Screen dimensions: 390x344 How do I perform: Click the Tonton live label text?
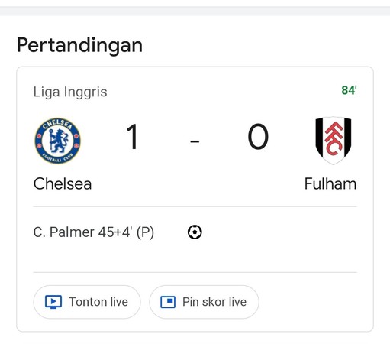[x=98, y=302]
